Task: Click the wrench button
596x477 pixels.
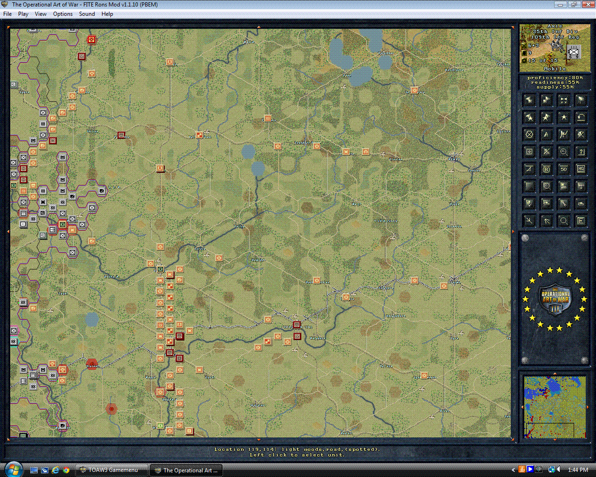Action: tap(563, 204)
